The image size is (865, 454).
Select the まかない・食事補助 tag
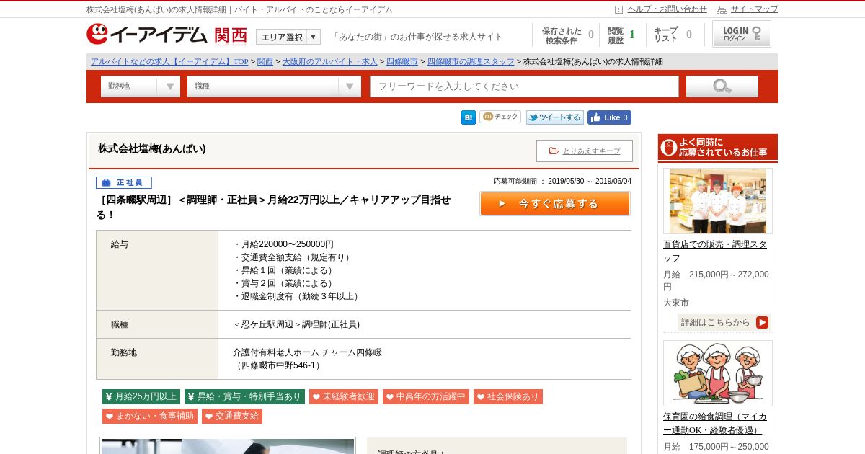point(150,416)
